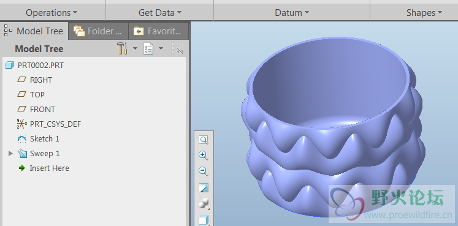Open the Model Tree settings hammer icon
Viewport: 458px width, 226px height.
click(122, 48)
